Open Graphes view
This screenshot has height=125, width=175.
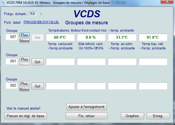(132, 116)
